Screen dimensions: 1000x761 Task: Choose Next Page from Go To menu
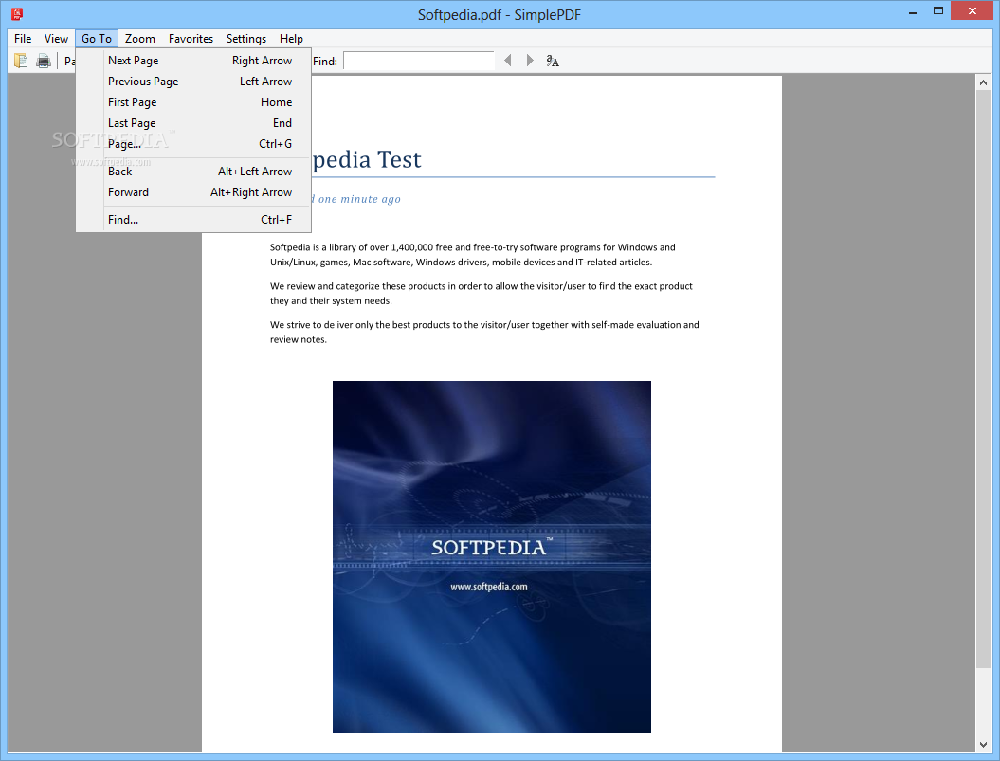pyautogui.click(x=193, y=61)
